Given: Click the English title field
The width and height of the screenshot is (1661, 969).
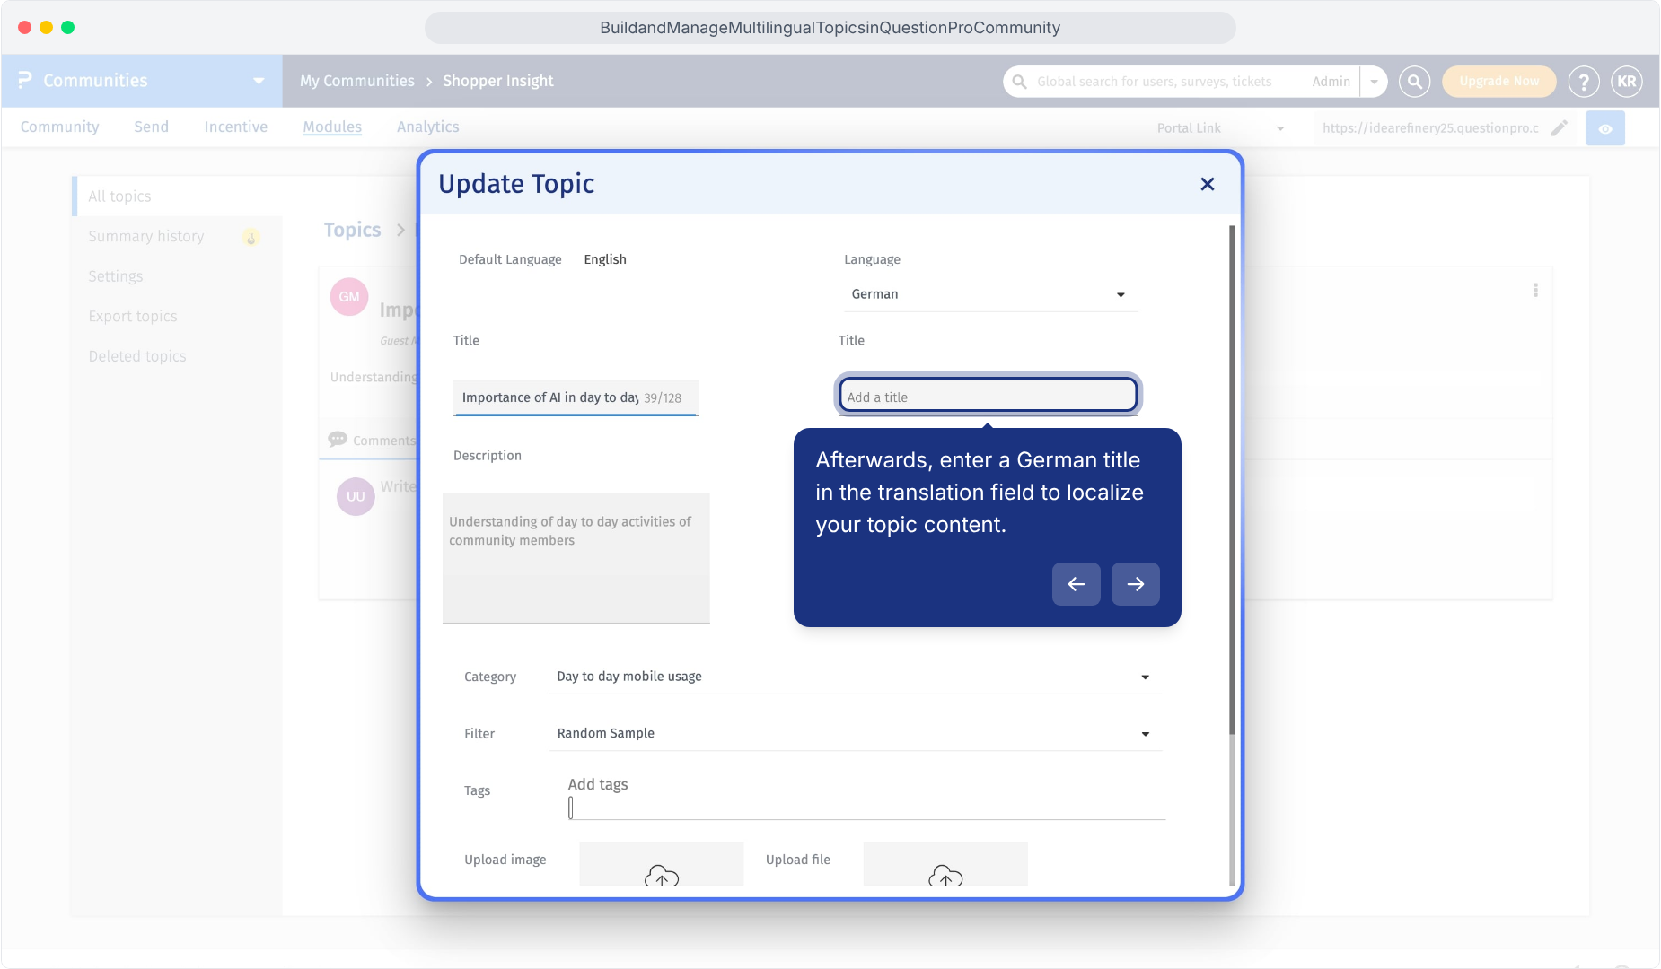Looking at the screenshot, I should pyautogui.click(x=576, y=397).
